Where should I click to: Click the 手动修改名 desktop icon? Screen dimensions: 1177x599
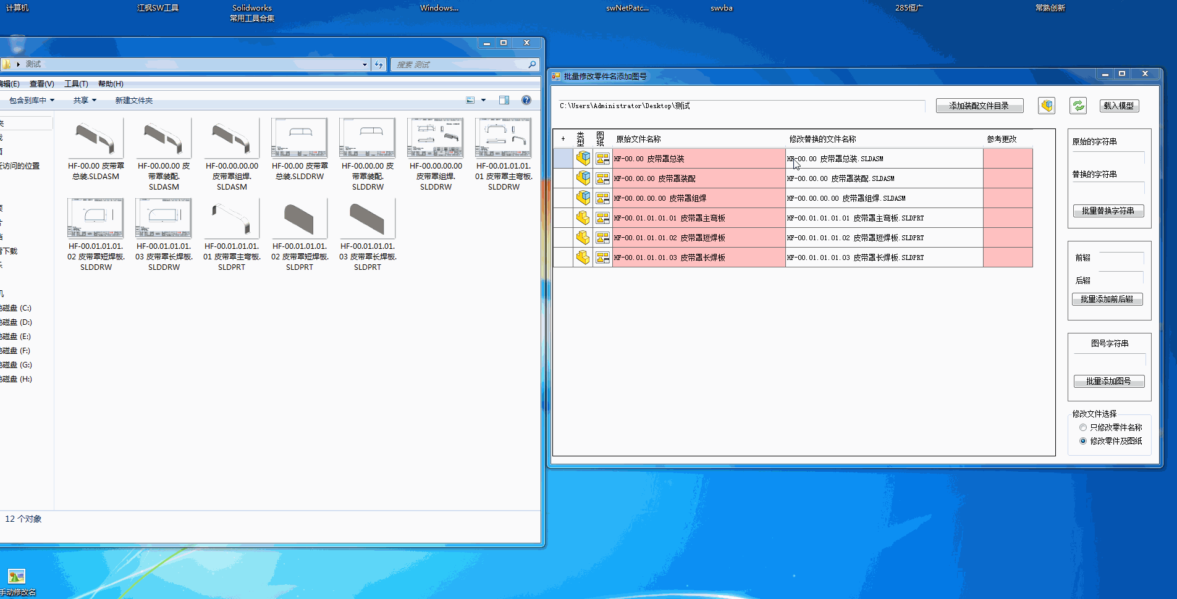[x=17, y=577]
